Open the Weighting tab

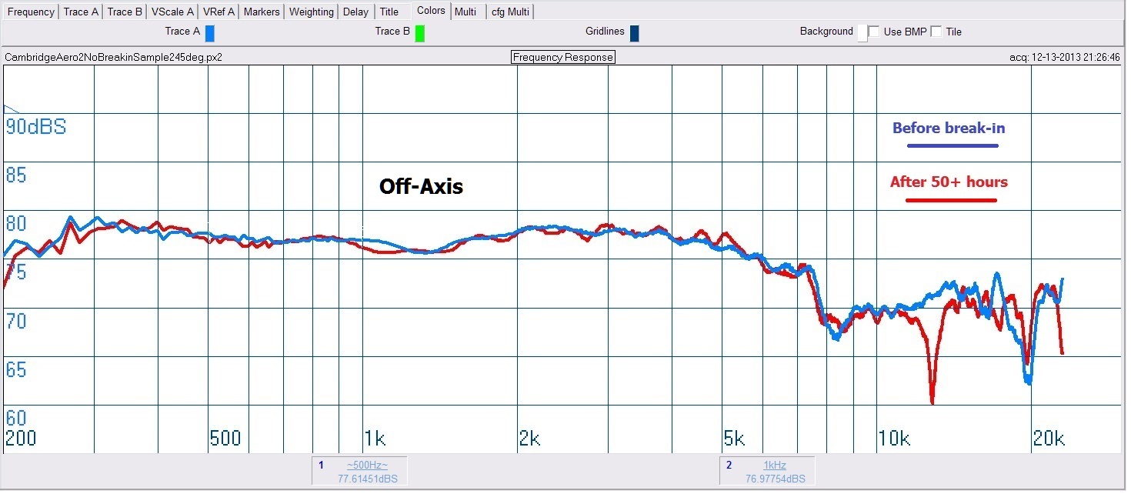312,12
